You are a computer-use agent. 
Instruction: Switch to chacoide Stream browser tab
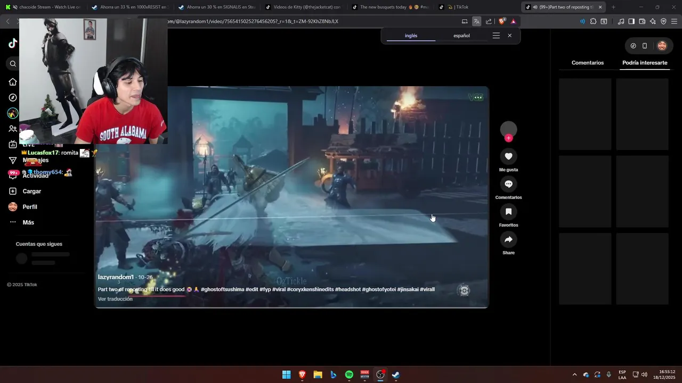point(43,7)
